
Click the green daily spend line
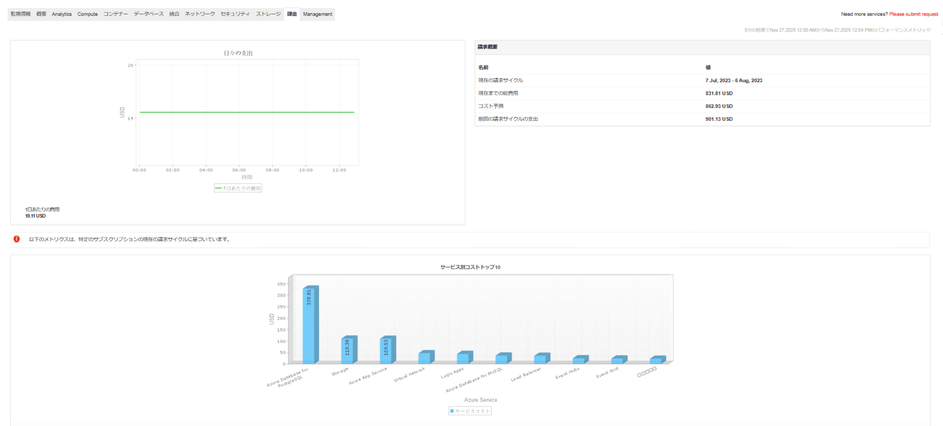click(247, 112)
